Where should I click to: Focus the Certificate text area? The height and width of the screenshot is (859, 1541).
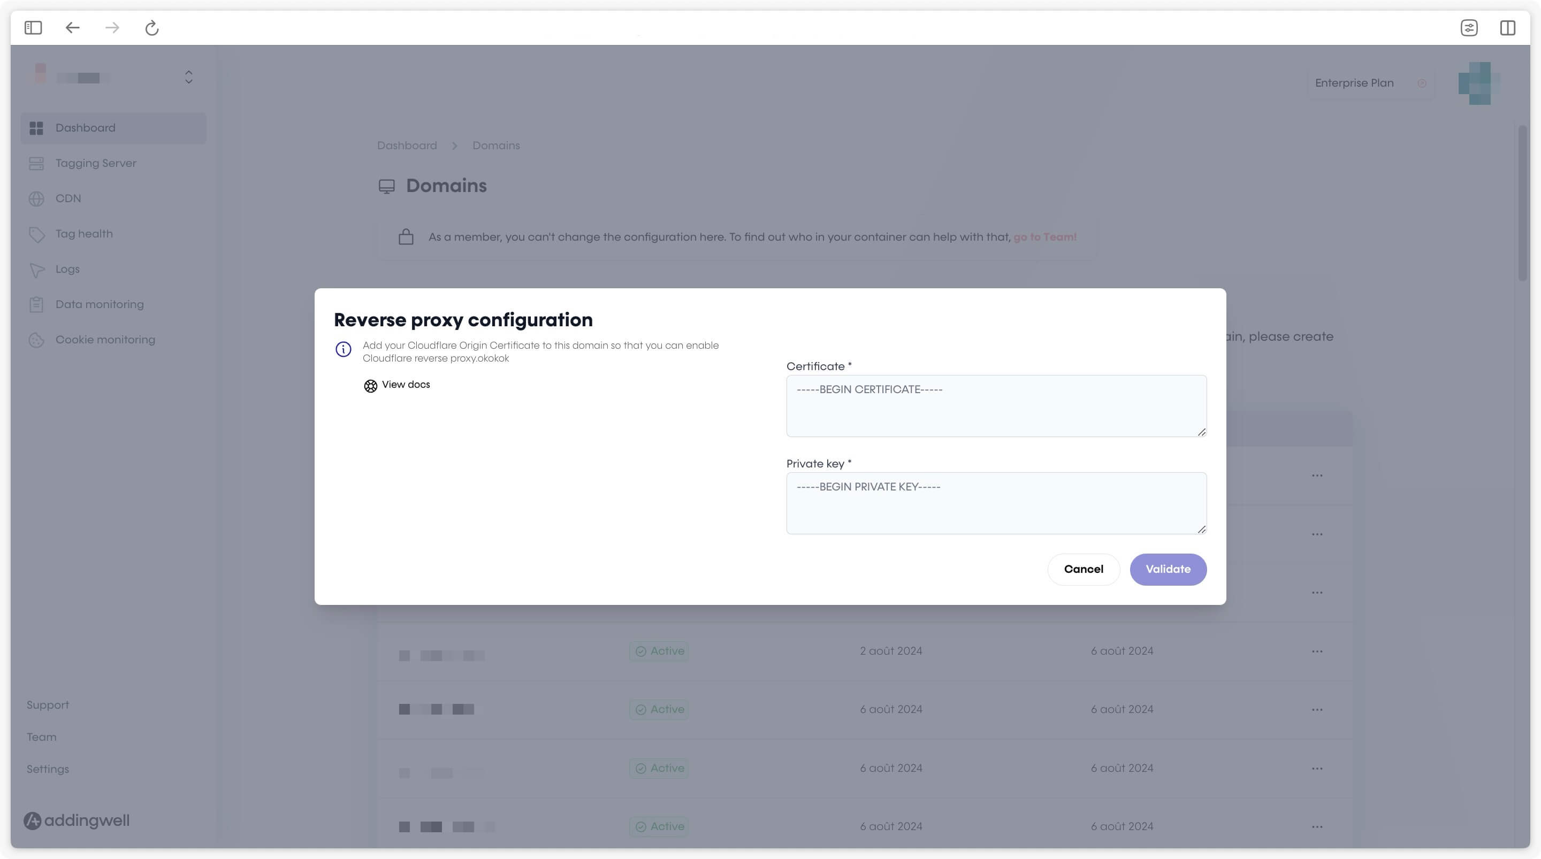click(996, 405)
